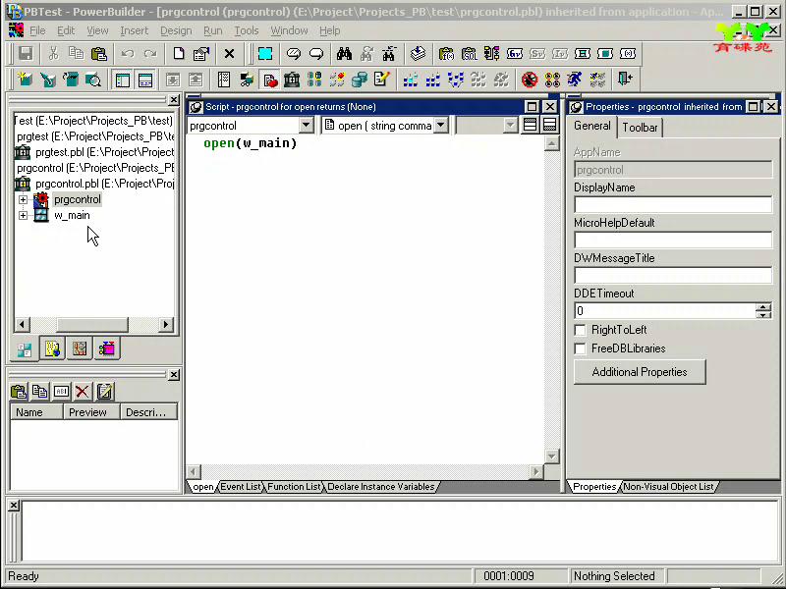Click the open(w_main) script line
This screenshot has height=589, width=786.
[x=251, y=143]
